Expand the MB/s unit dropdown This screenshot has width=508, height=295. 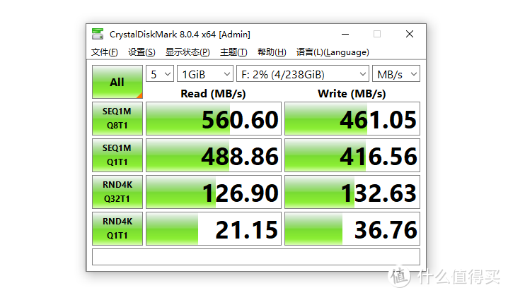click(396, 74)
